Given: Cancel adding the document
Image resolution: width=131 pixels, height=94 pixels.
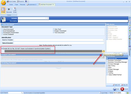Looking at the screenshot, I should click(124, 89).
